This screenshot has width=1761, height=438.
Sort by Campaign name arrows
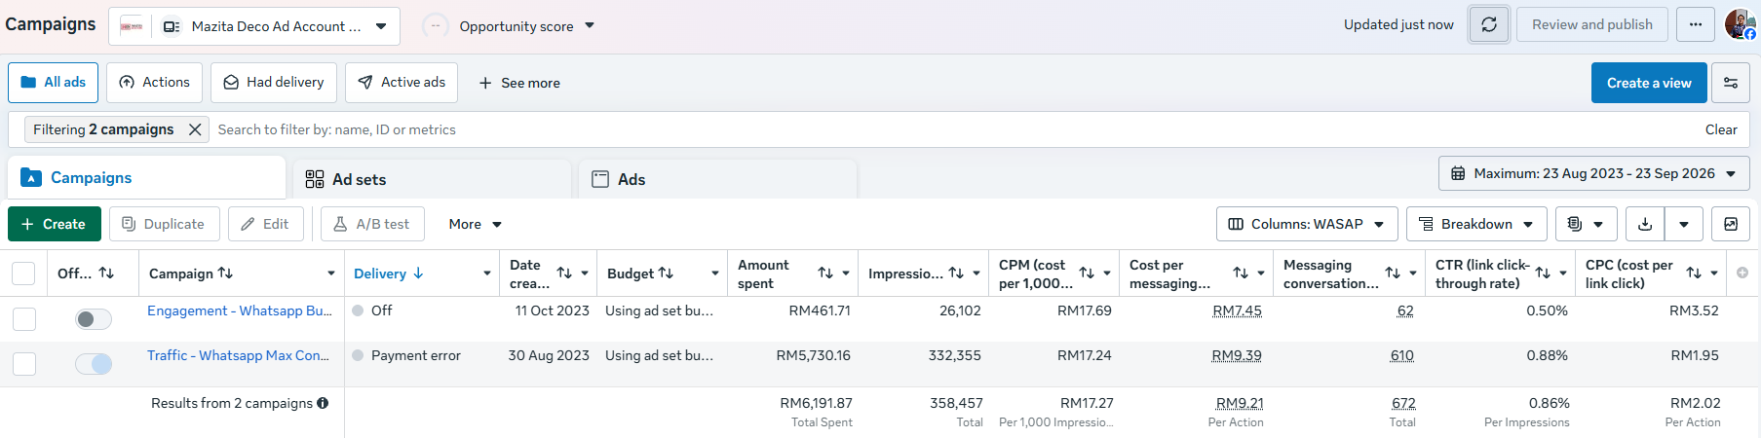225,274
